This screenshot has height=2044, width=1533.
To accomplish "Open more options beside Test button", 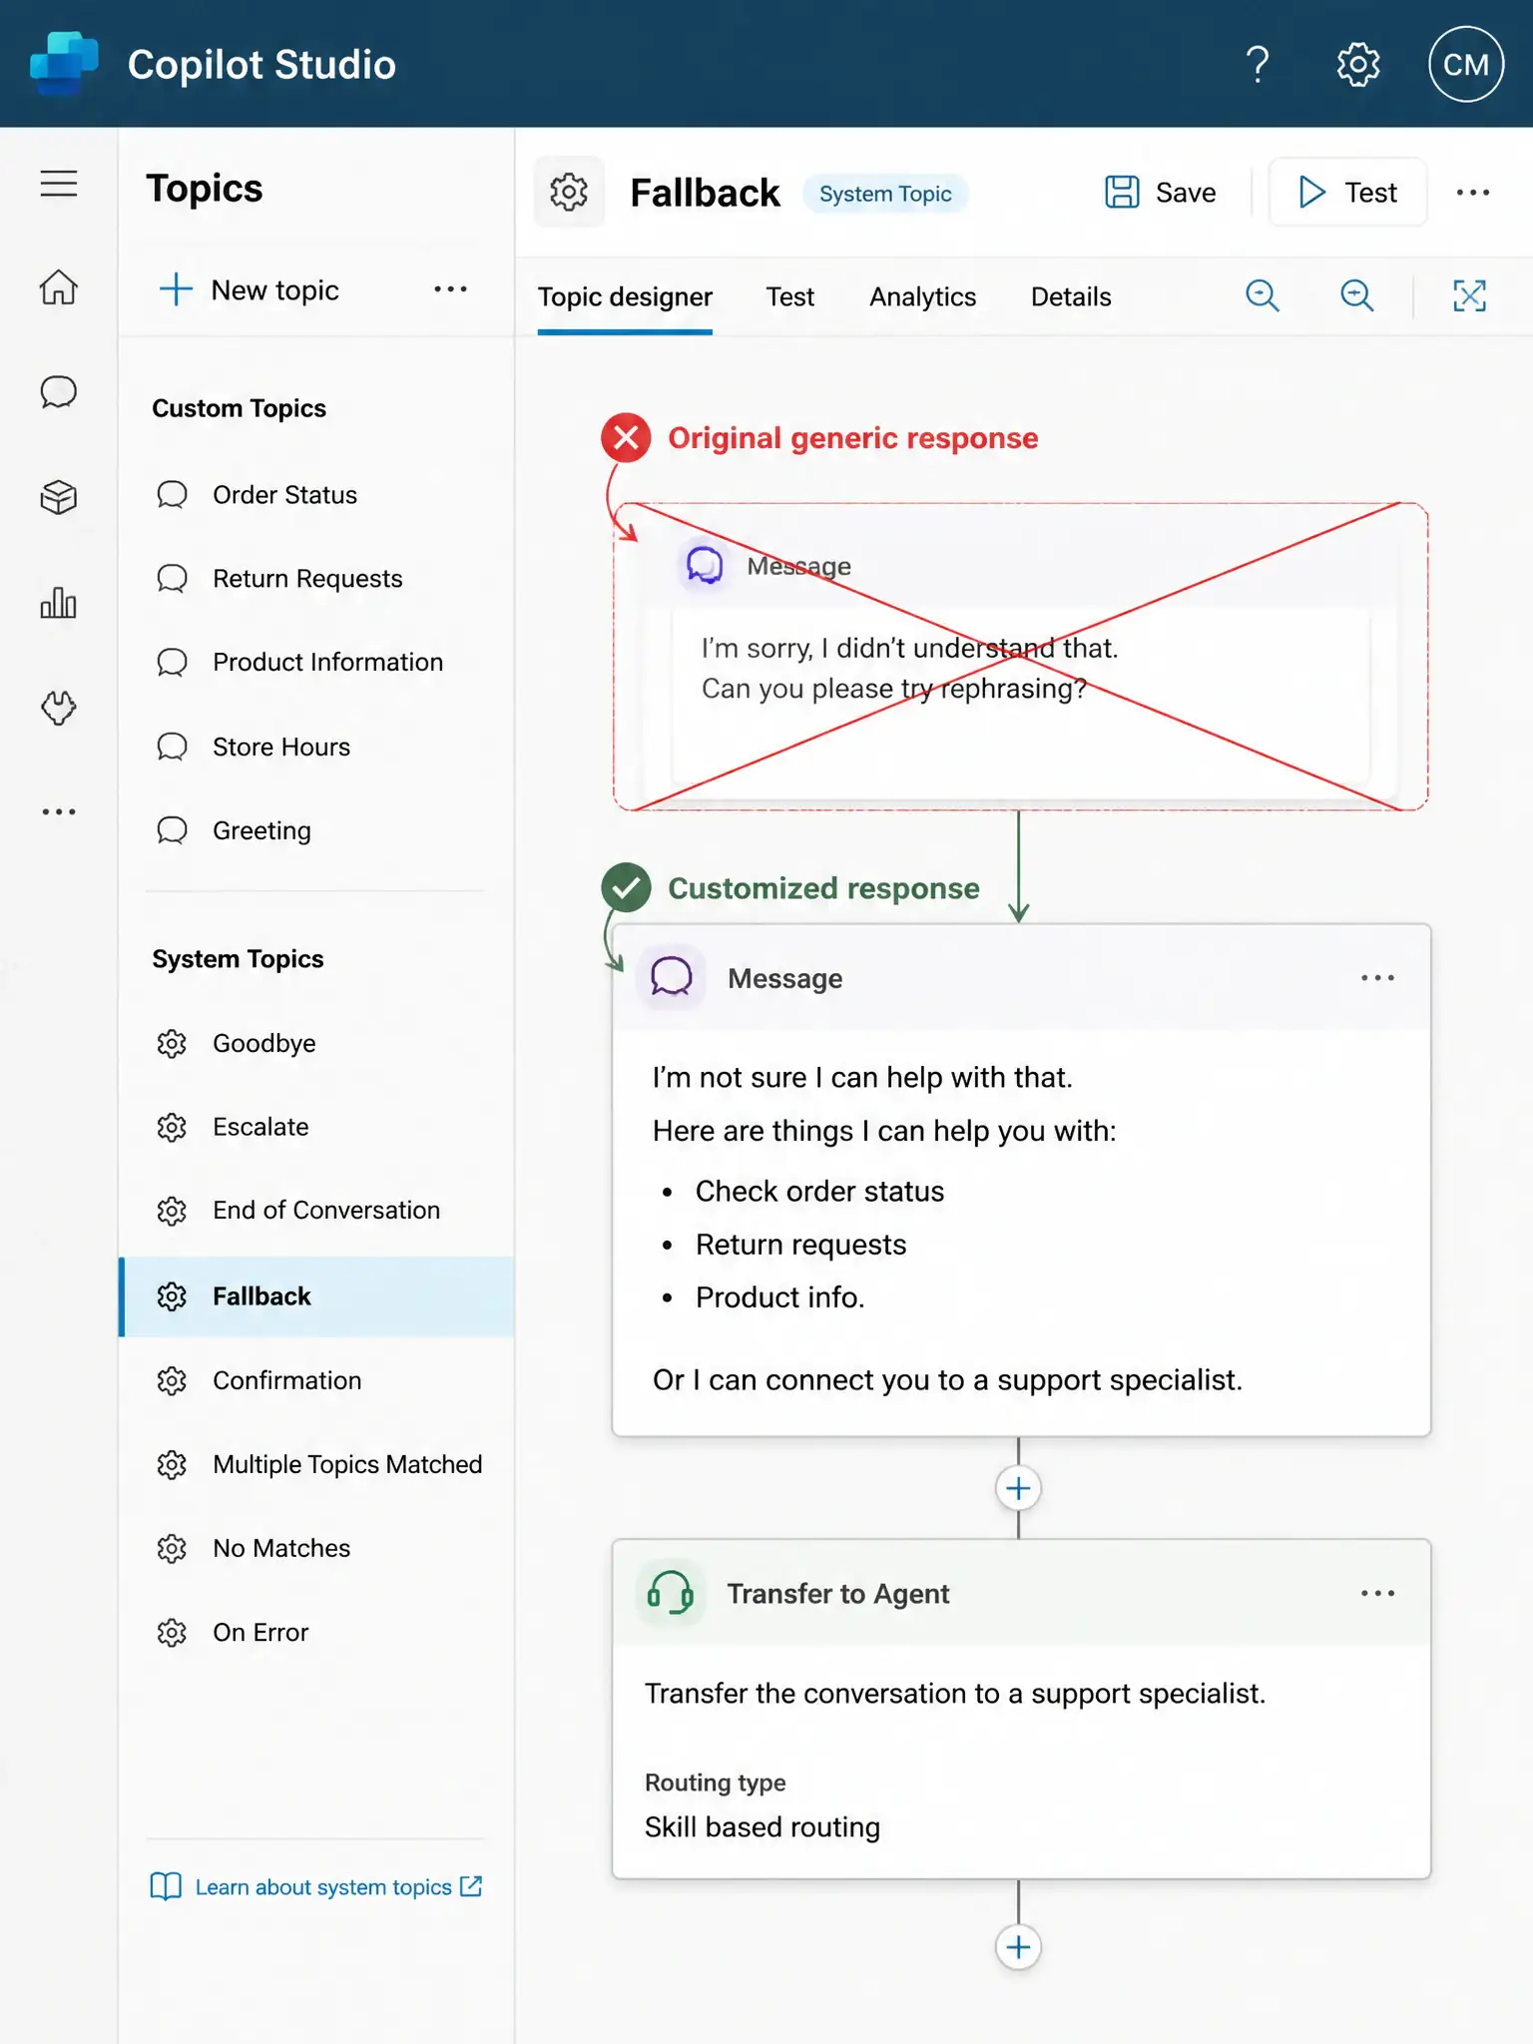I will coord(1473,193).
